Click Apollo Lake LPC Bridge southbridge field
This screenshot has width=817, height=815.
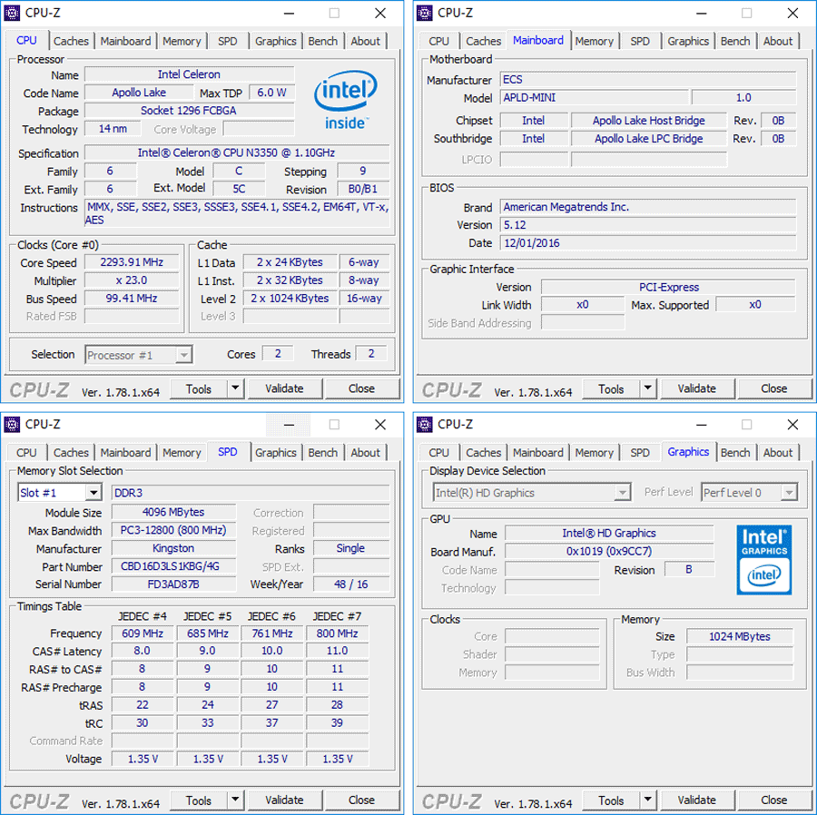[x=649, y=139]
